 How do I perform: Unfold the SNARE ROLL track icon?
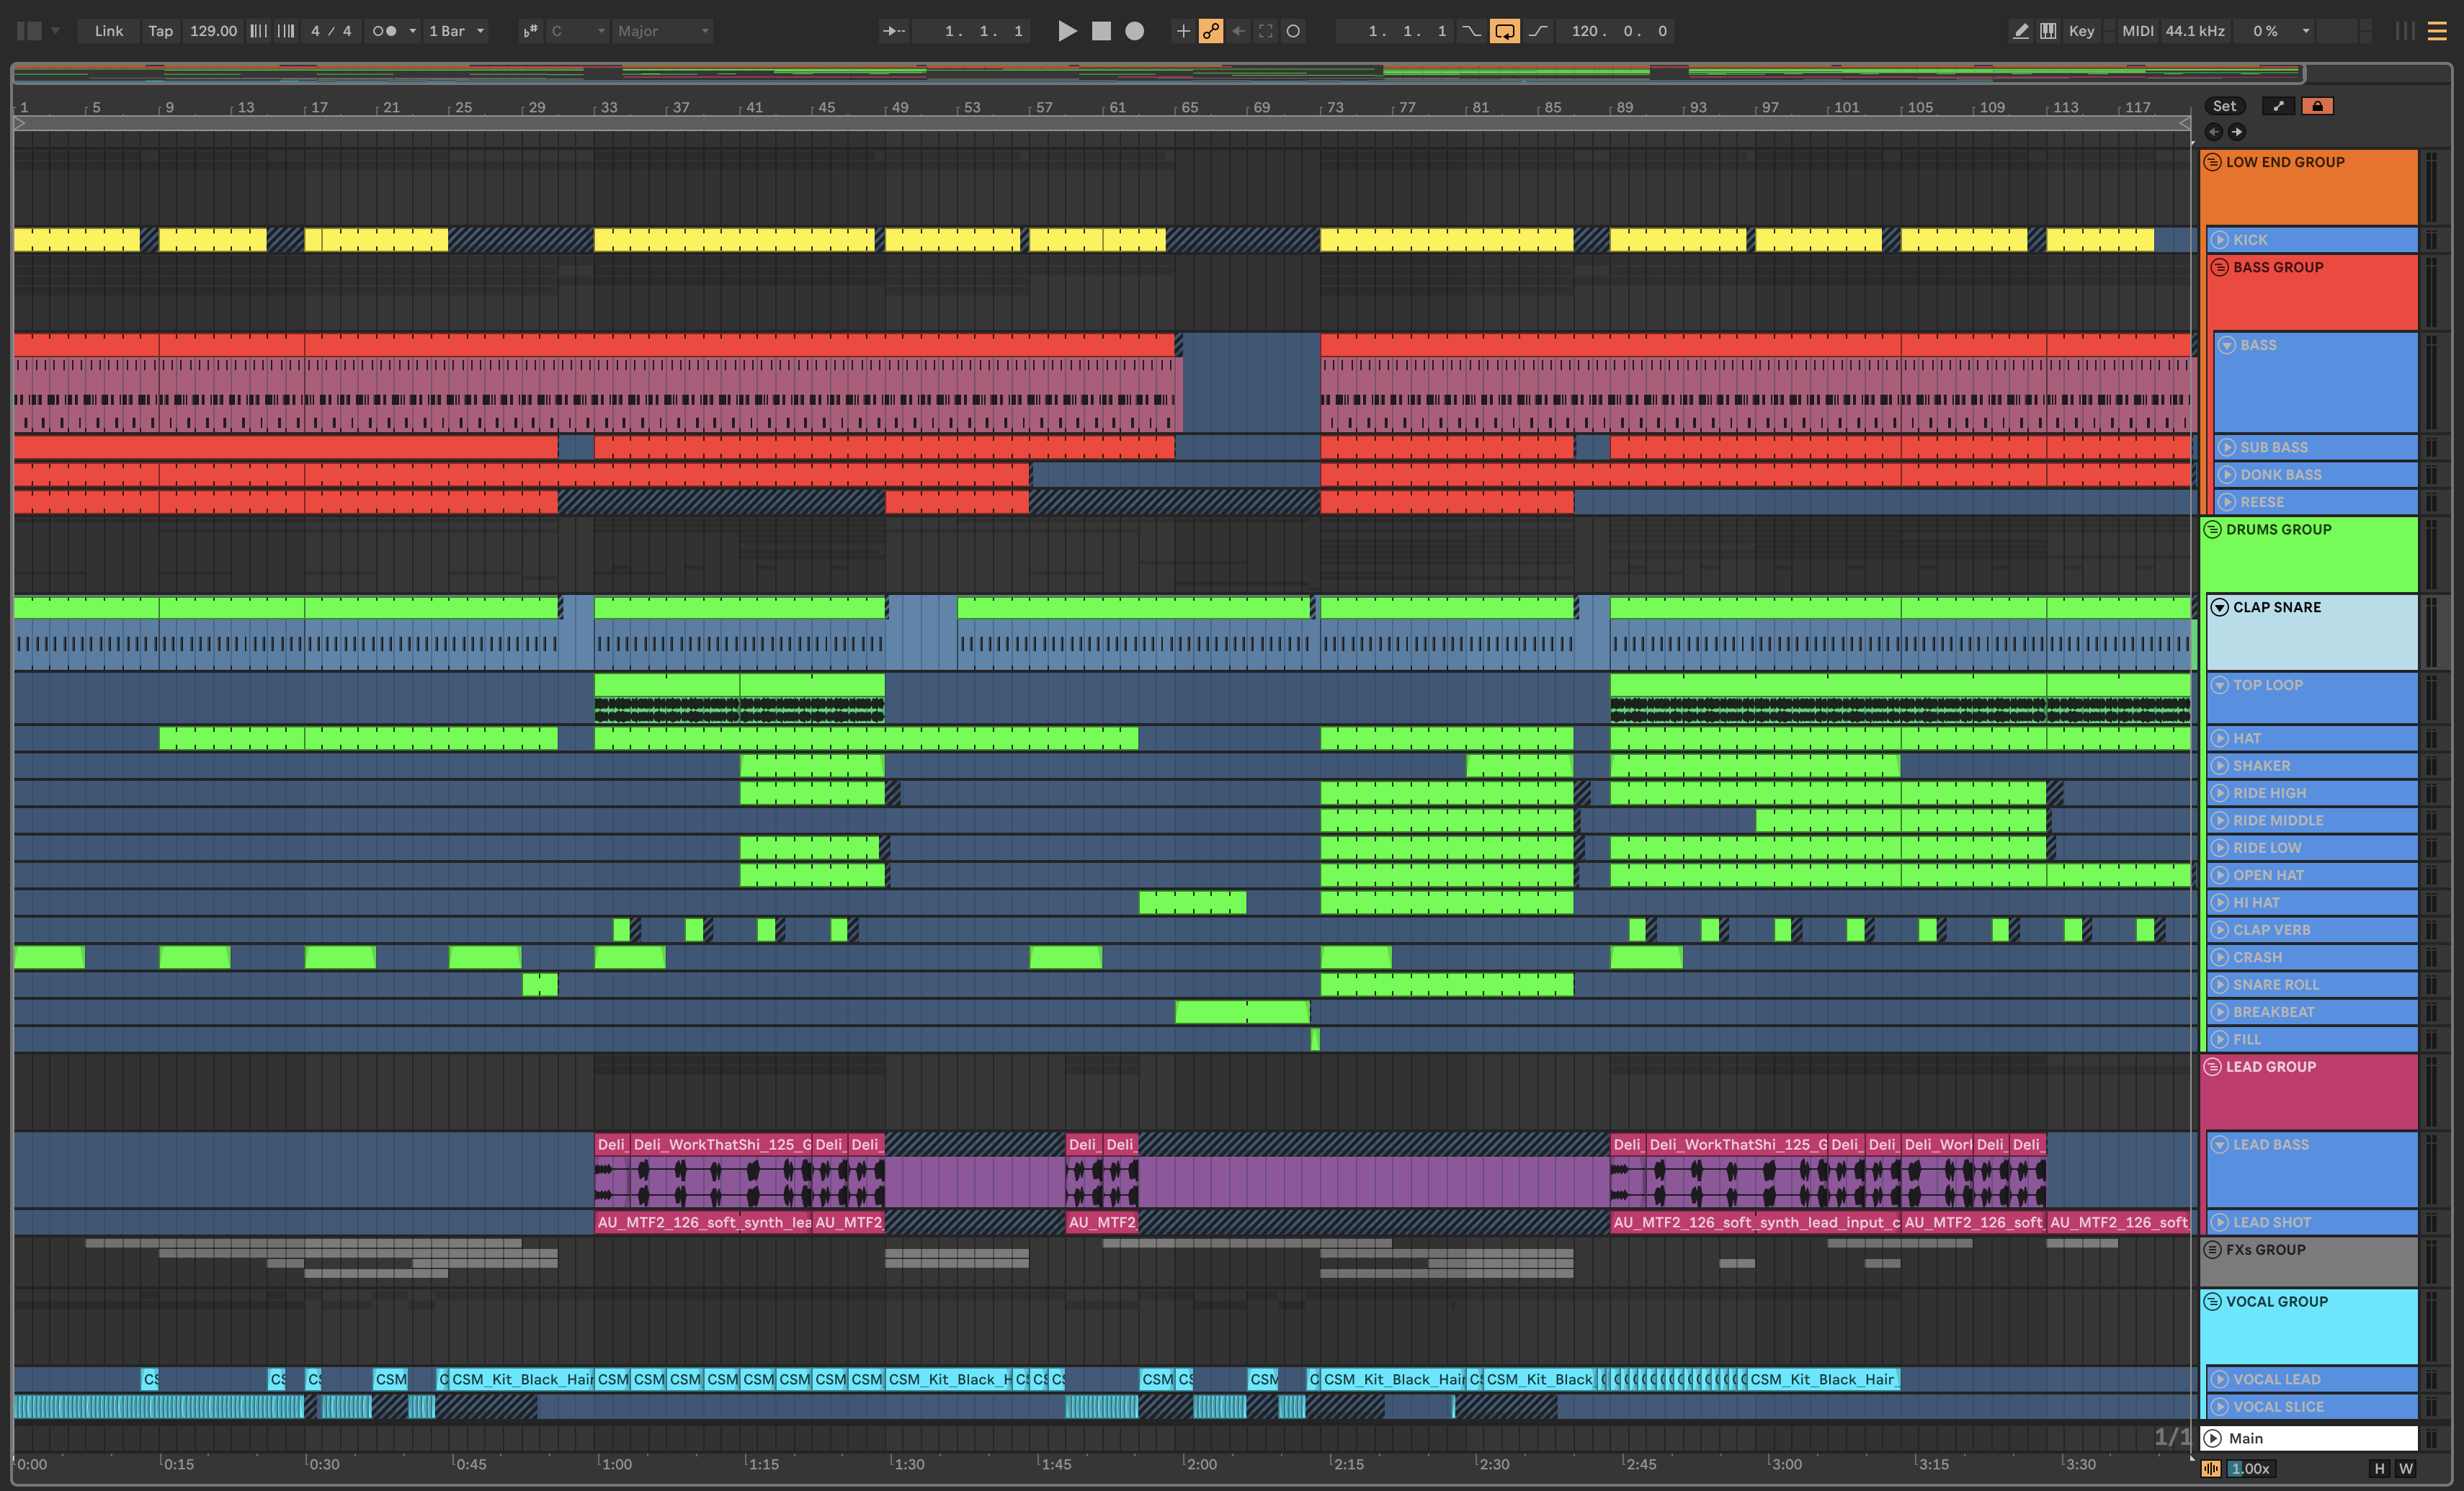(x=2220, y=984)
